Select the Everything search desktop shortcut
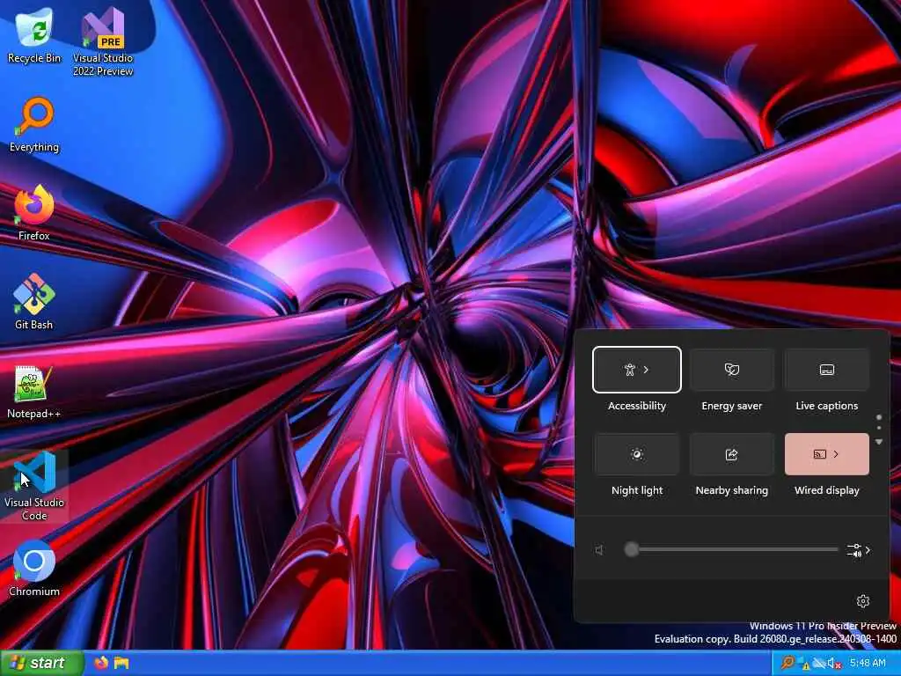Viewport: 901px width, 676px height. 34,124
